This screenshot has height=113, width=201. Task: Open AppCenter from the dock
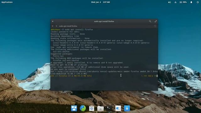pos(91,108)
